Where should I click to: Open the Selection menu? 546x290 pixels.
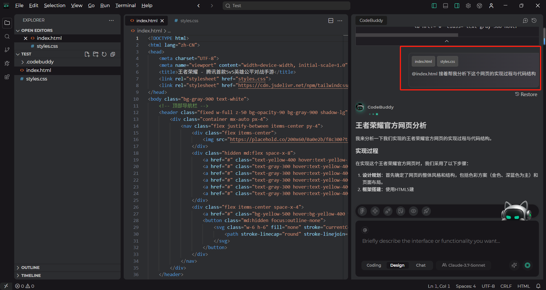(x=55, y=5)
